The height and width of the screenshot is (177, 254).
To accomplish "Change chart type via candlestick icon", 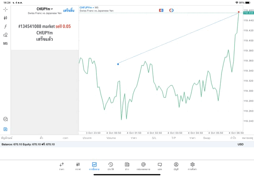I will click(6, 18).
